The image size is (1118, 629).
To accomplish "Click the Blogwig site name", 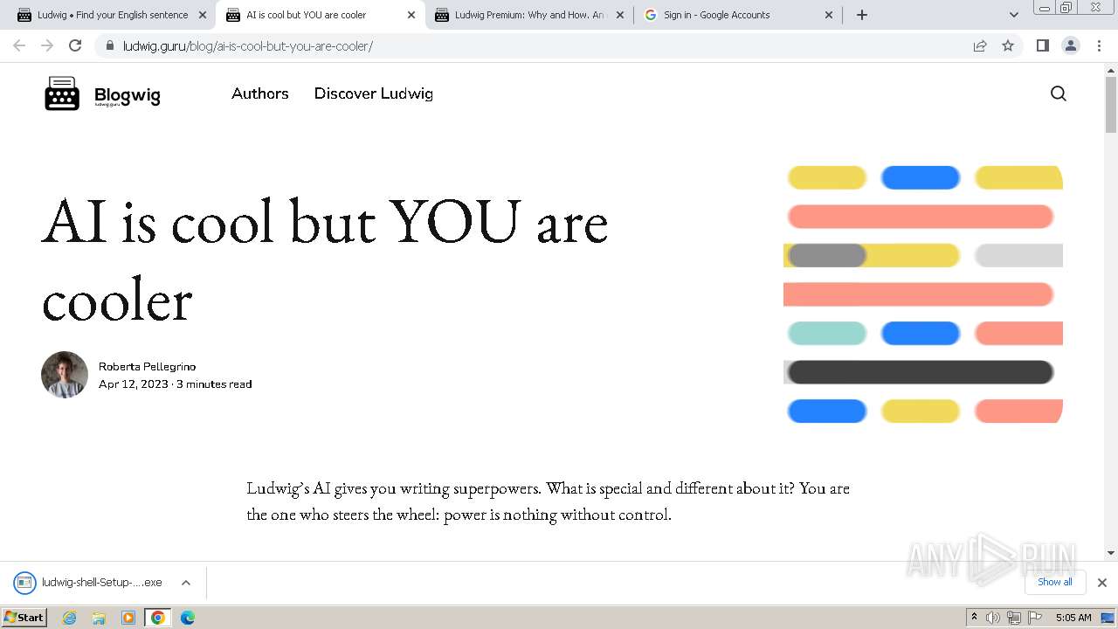I will pos(128,95).
